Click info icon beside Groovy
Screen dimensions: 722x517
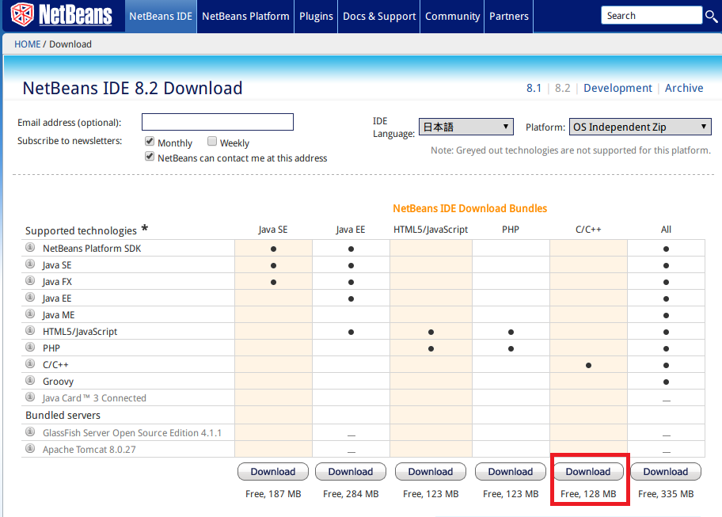(30, 381)
